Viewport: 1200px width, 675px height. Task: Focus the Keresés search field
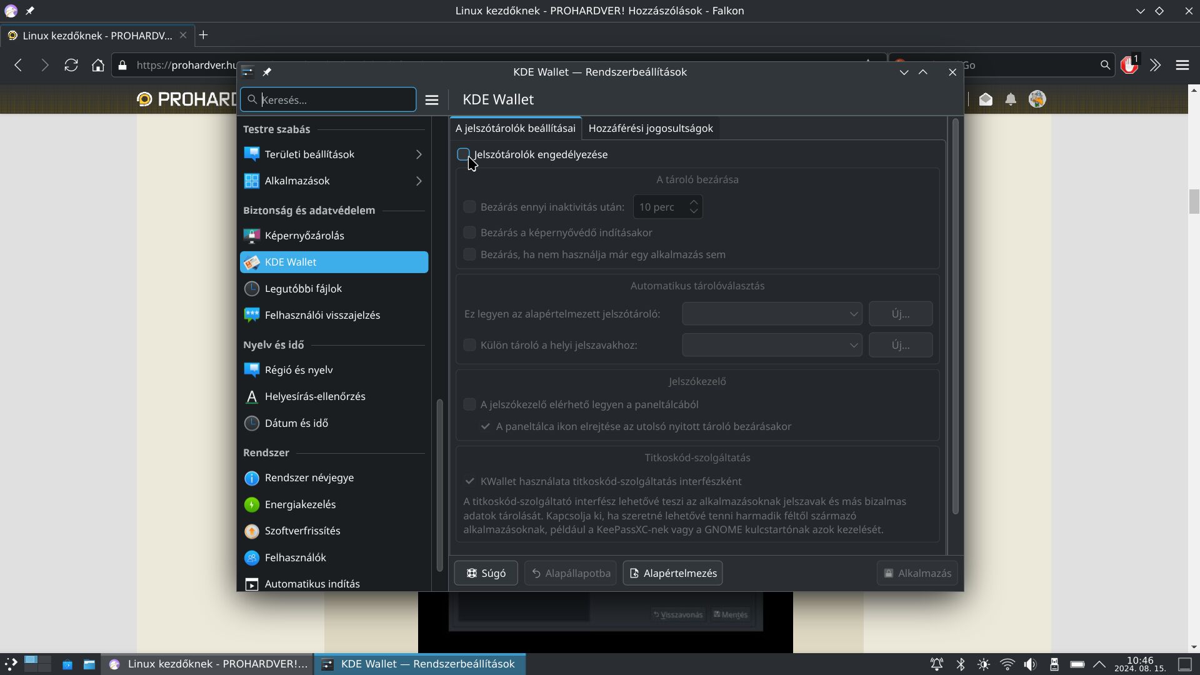(x=329, y=100)
